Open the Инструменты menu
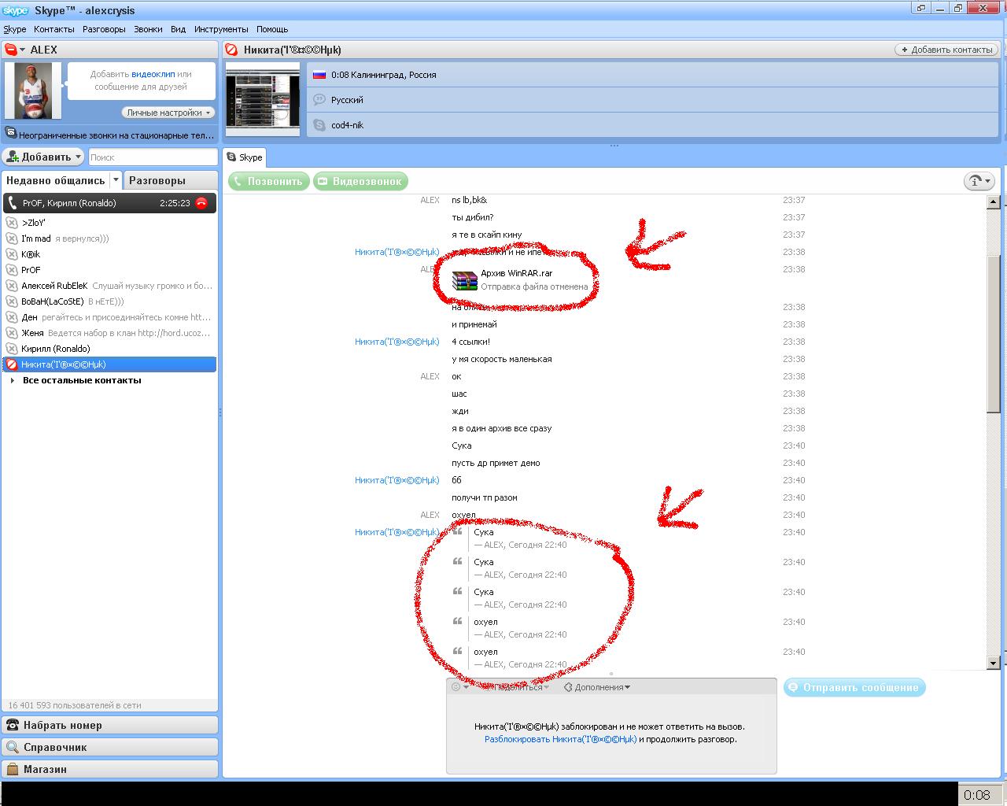Viewport: 1007px width, 806px height. coord(221,29)
